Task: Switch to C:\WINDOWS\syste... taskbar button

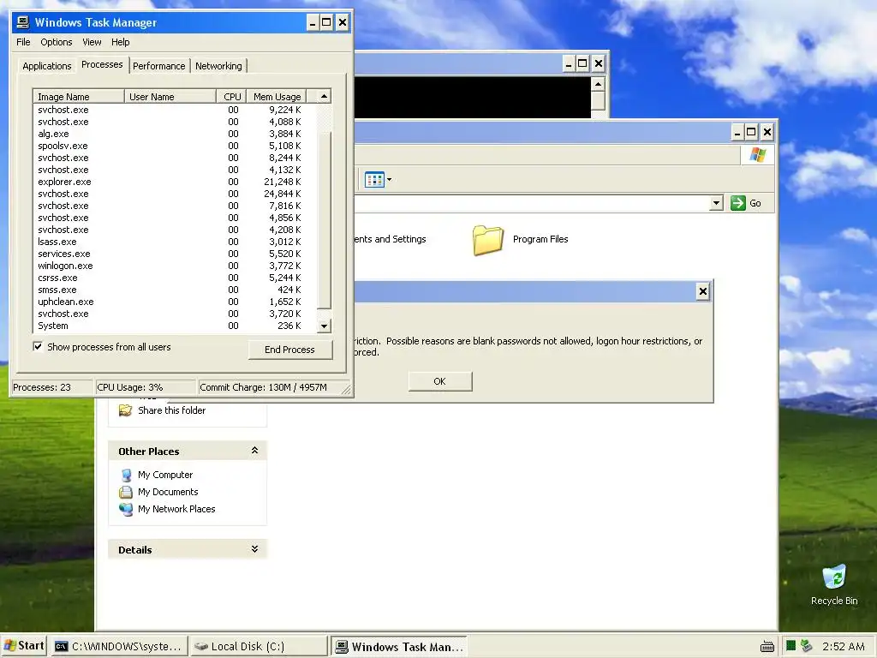Action: [118, 646]
